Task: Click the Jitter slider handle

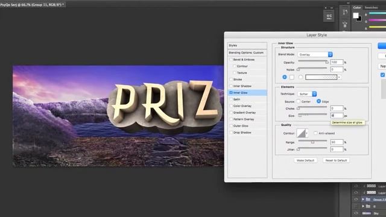Action: pos(298,149)
